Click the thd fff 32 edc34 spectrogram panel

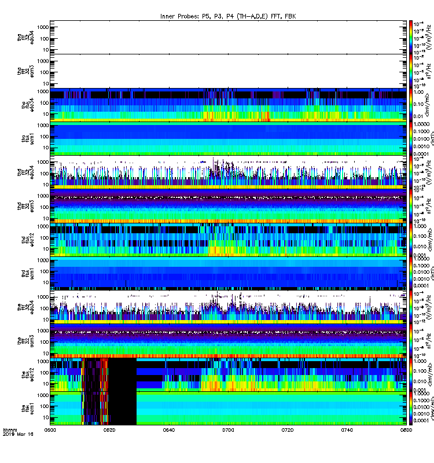(x=228, y=172)
